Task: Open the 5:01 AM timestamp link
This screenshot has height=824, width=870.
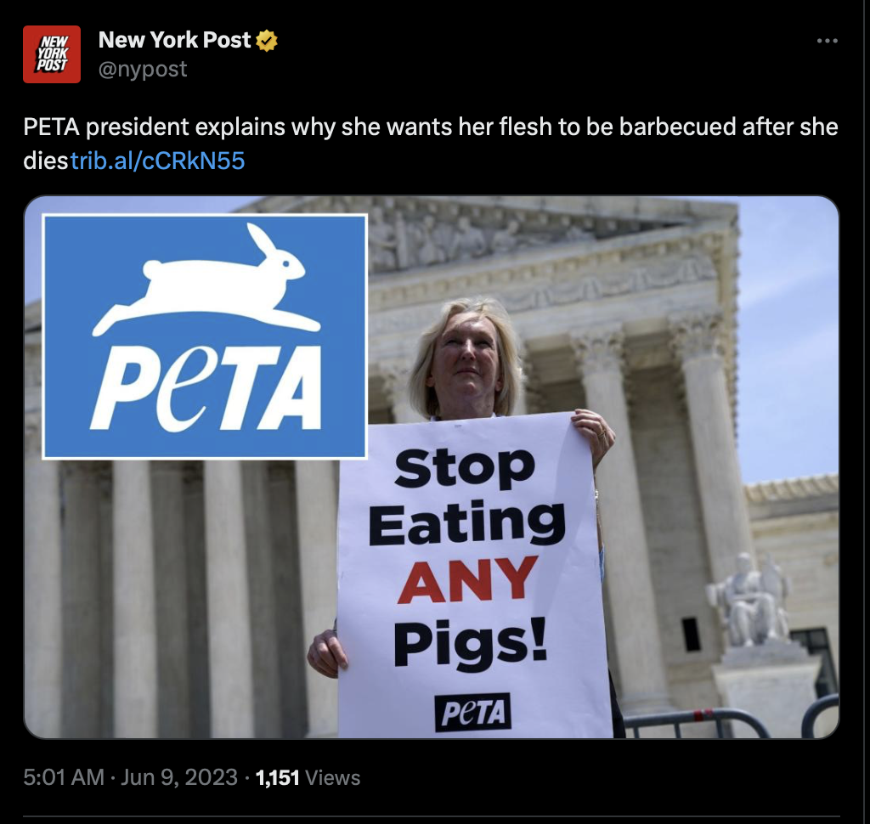Action: click(64, 777)
